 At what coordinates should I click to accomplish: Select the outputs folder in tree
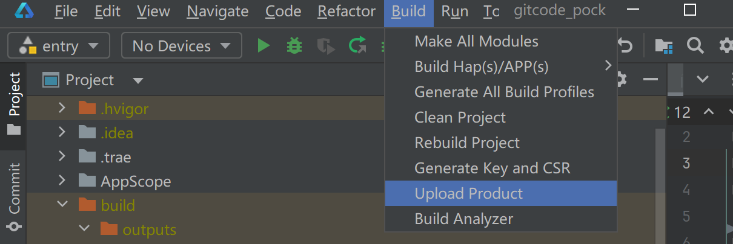coord(149,230)
